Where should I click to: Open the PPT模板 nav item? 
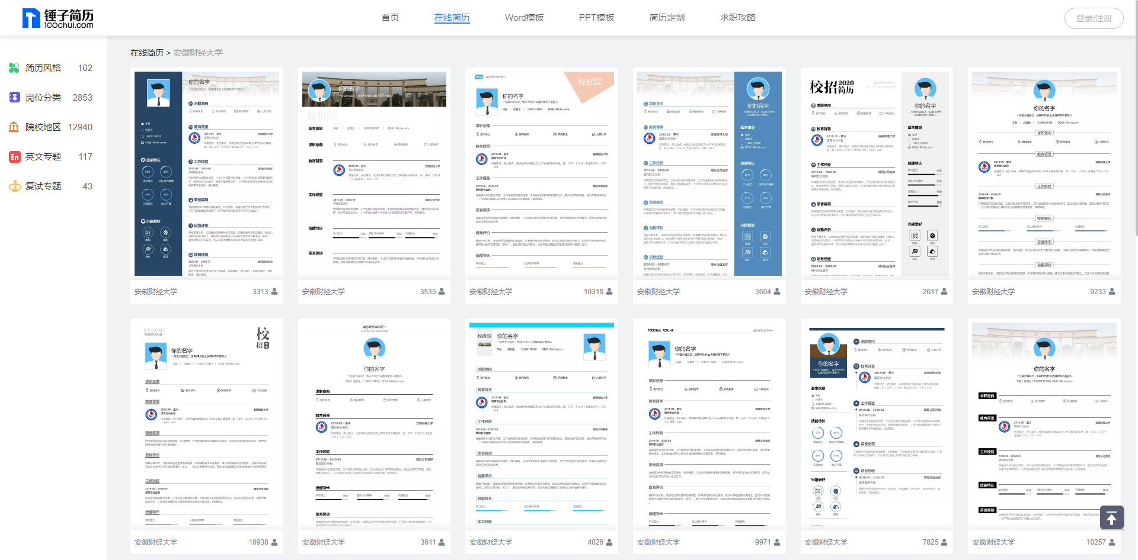pos(596,18)
